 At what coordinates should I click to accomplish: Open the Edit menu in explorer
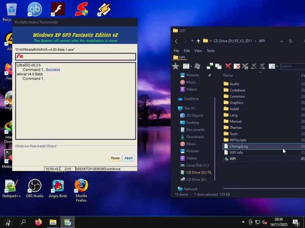click(186, 50)
